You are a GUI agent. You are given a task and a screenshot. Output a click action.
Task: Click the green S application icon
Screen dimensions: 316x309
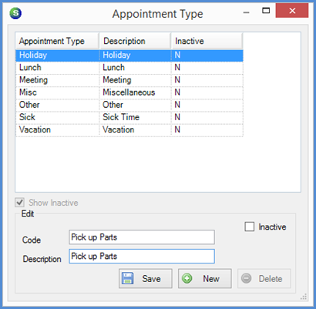(15, 13)
